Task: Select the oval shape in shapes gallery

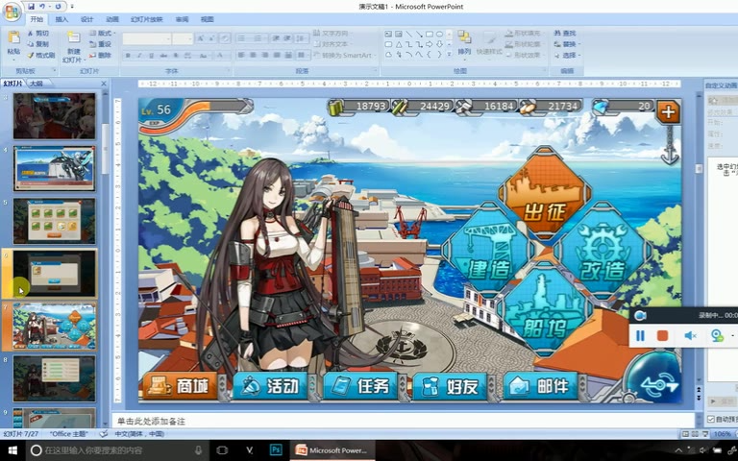Action: coord(439,34)
